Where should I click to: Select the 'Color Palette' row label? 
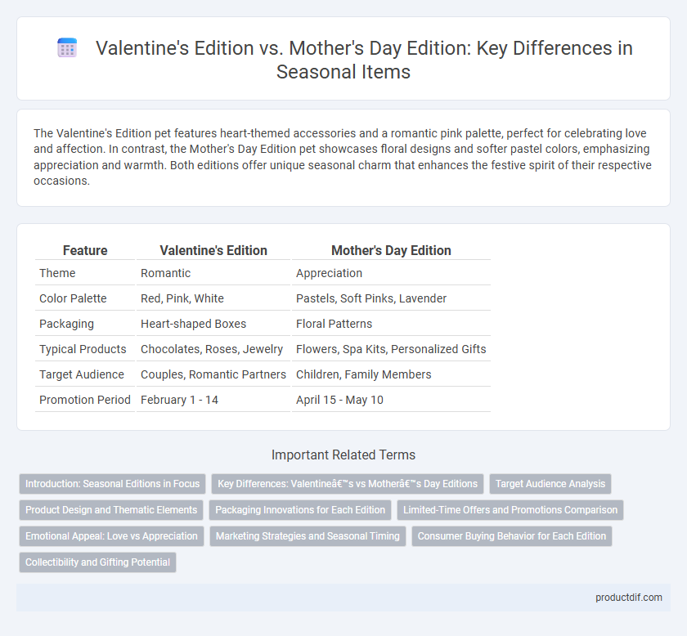click(x=73, y=298)
